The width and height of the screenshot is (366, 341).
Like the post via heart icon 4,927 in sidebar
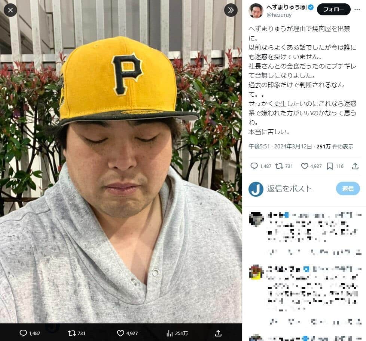304,166
